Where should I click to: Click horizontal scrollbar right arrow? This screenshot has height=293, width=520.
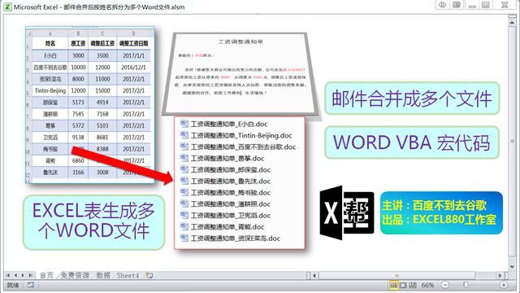(500, 275)
